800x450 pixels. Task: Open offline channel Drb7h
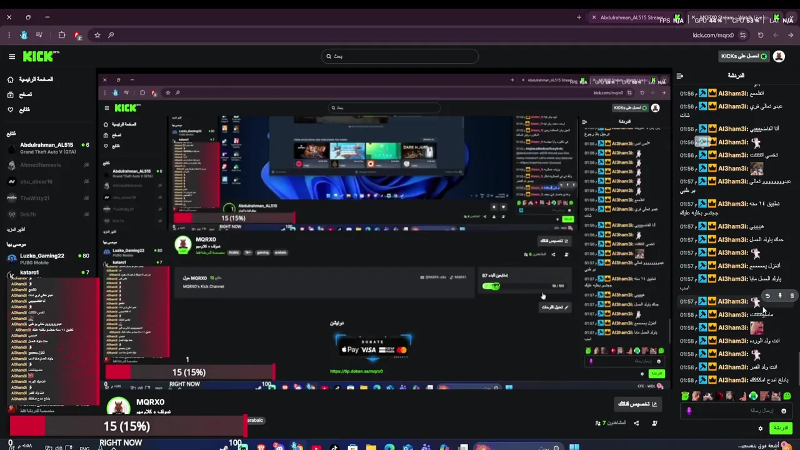pos(49,214)
